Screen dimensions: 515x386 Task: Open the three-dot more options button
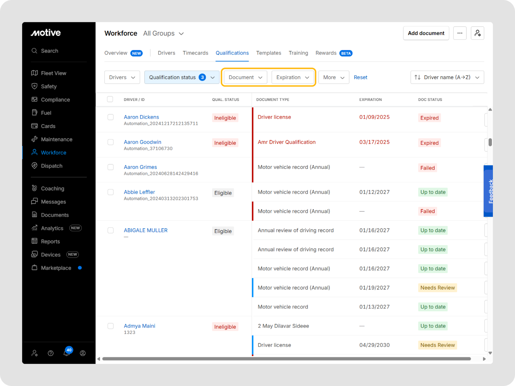point(460,33)
